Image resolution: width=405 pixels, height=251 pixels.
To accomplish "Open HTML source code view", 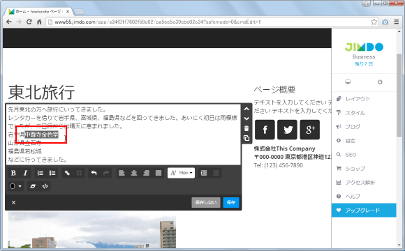I will [45, 186].
